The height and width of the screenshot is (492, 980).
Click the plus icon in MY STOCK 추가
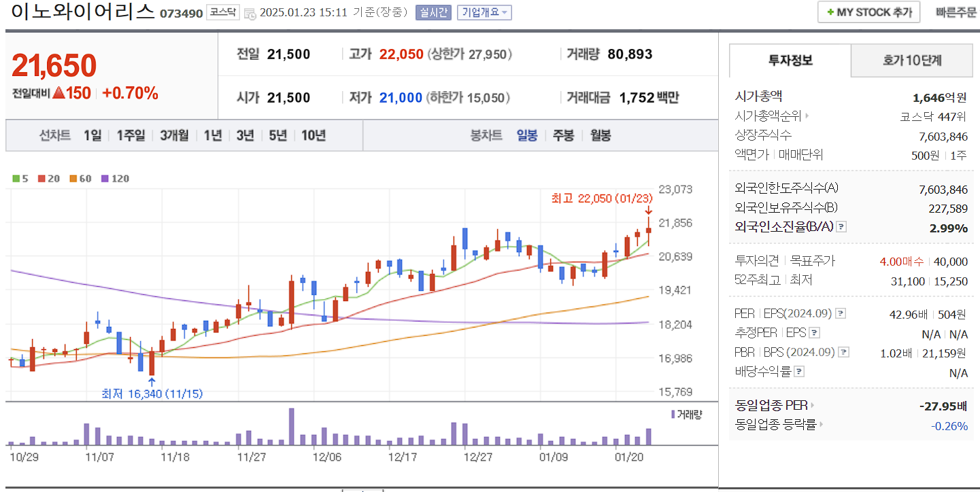click(831, 12)
